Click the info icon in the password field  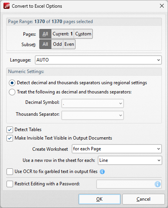(157, 184)
